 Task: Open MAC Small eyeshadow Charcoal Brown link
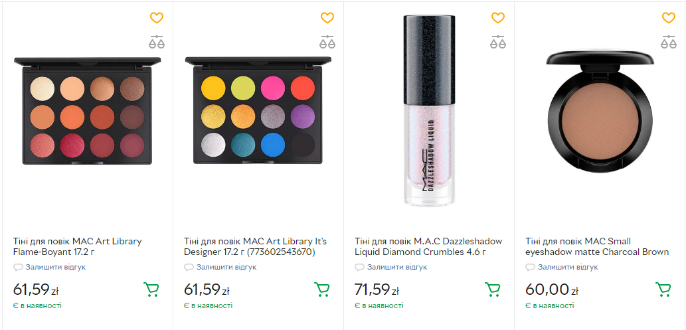596,246
